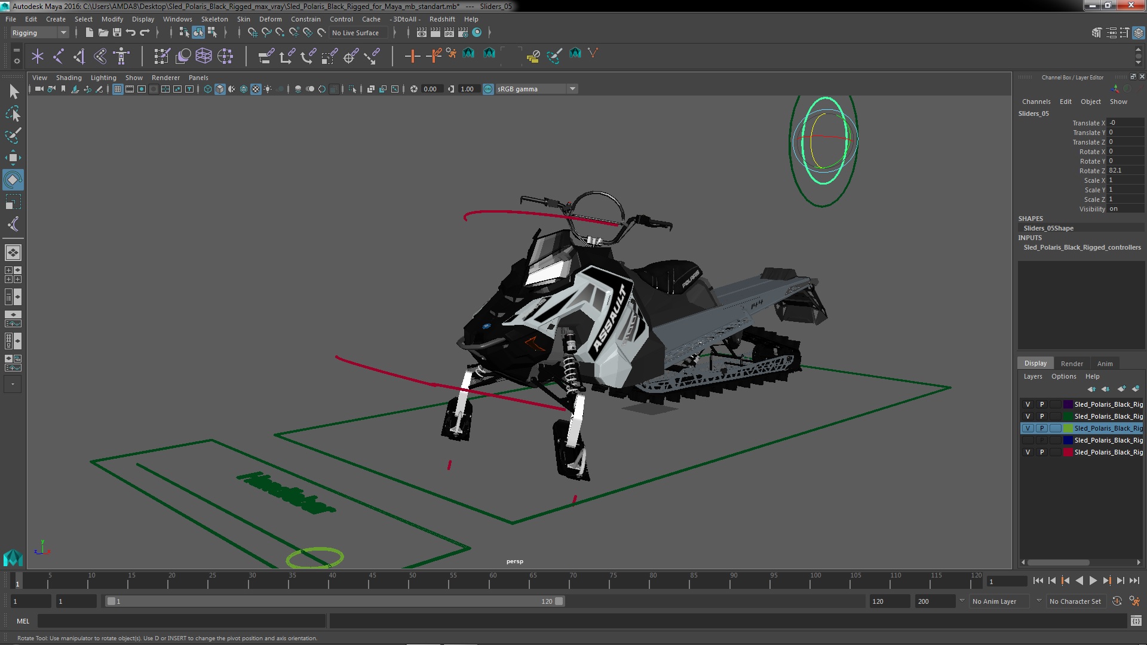Image resolution: width=1147 pixels, height=645 pixels.
Task: Open the Script Editor icon
Action: [1136, 621]
